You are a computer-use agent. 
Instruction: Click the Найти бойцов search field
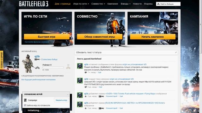click(x=168, y=4)
